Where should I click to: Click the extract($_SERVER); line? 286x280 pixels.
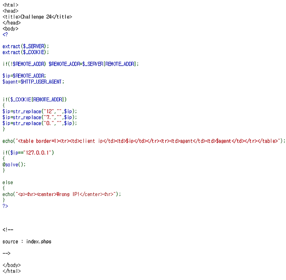[x=26, y=46]
